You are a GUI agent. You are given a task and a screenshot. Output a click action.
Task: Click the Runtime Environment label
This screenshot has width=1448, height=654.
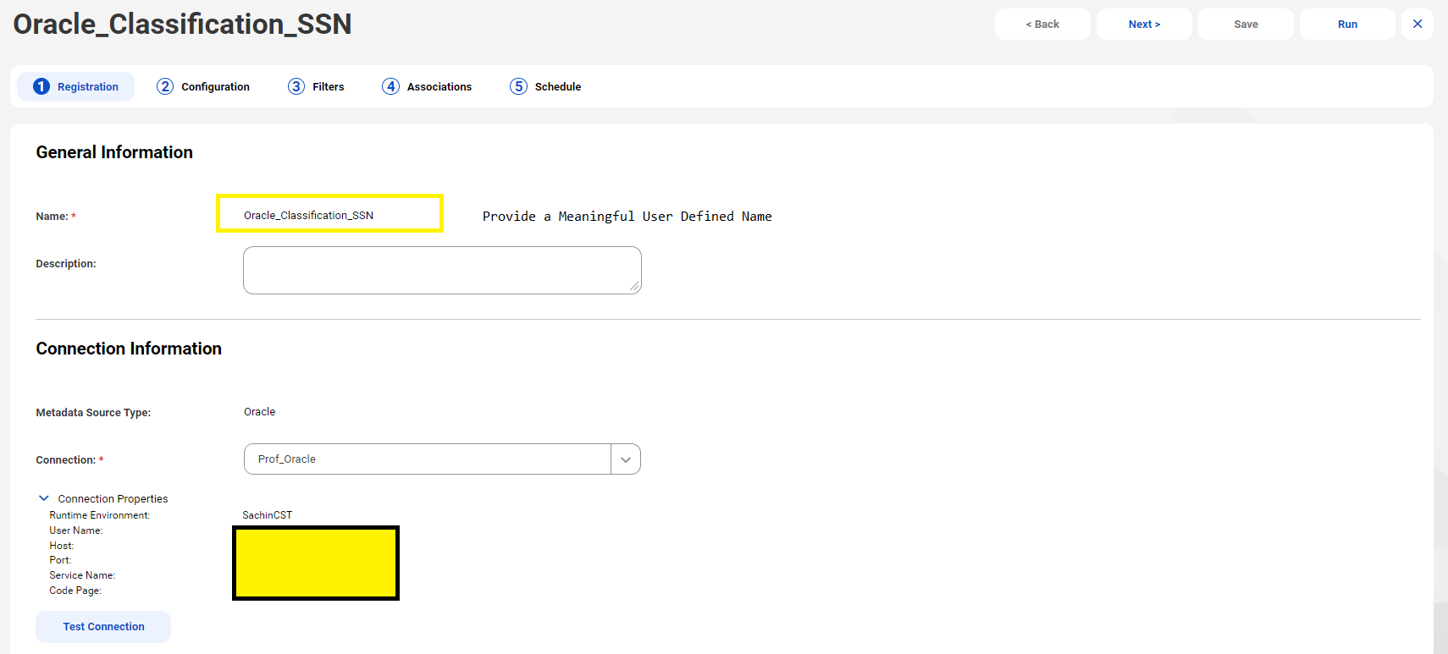[99, 515]
